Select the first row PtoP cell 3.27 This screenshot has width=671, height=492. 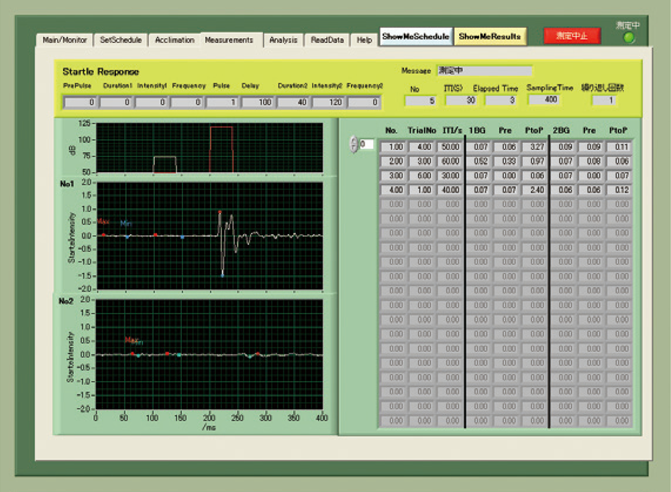coord(533,147)
